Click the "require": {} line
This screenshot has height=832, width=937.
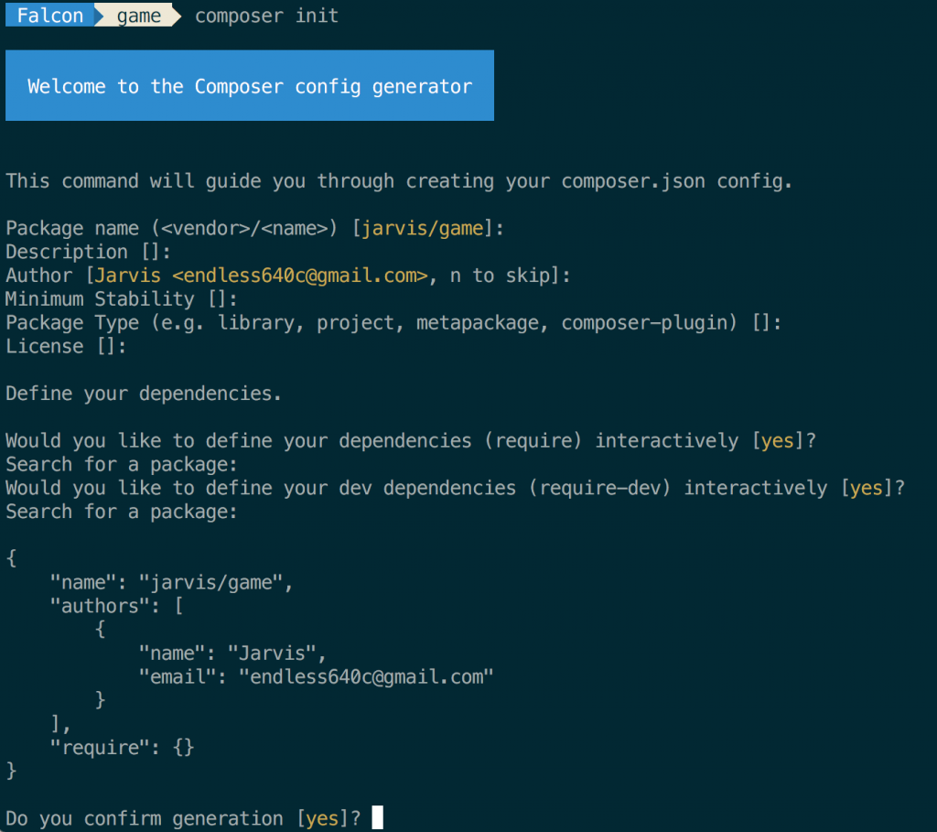pyautogui.click(x=122, y=748)
